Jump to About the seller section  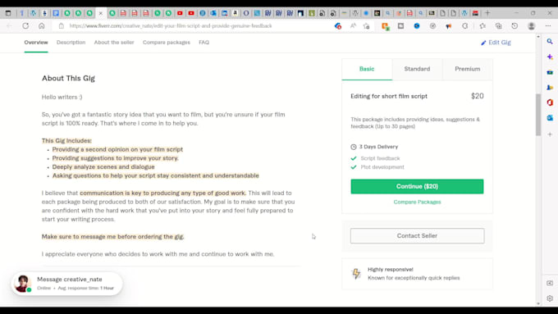[x=114, y=43]
